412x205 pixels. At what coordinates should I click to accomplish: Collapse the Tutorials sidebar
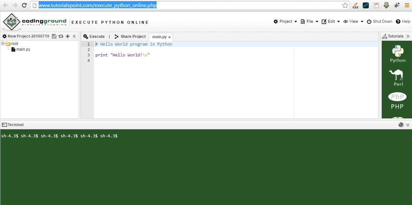point(408,36)
